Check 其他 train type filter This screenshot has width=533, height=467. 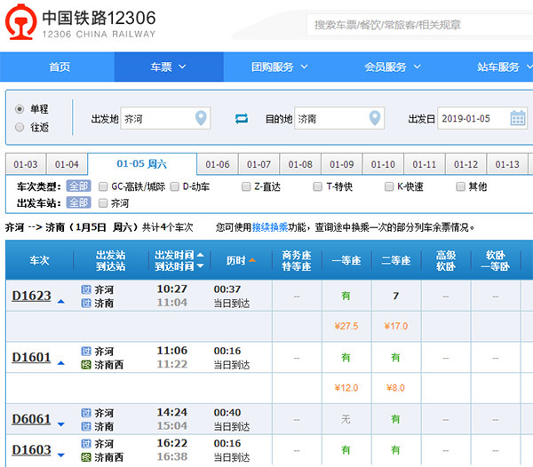460,186
